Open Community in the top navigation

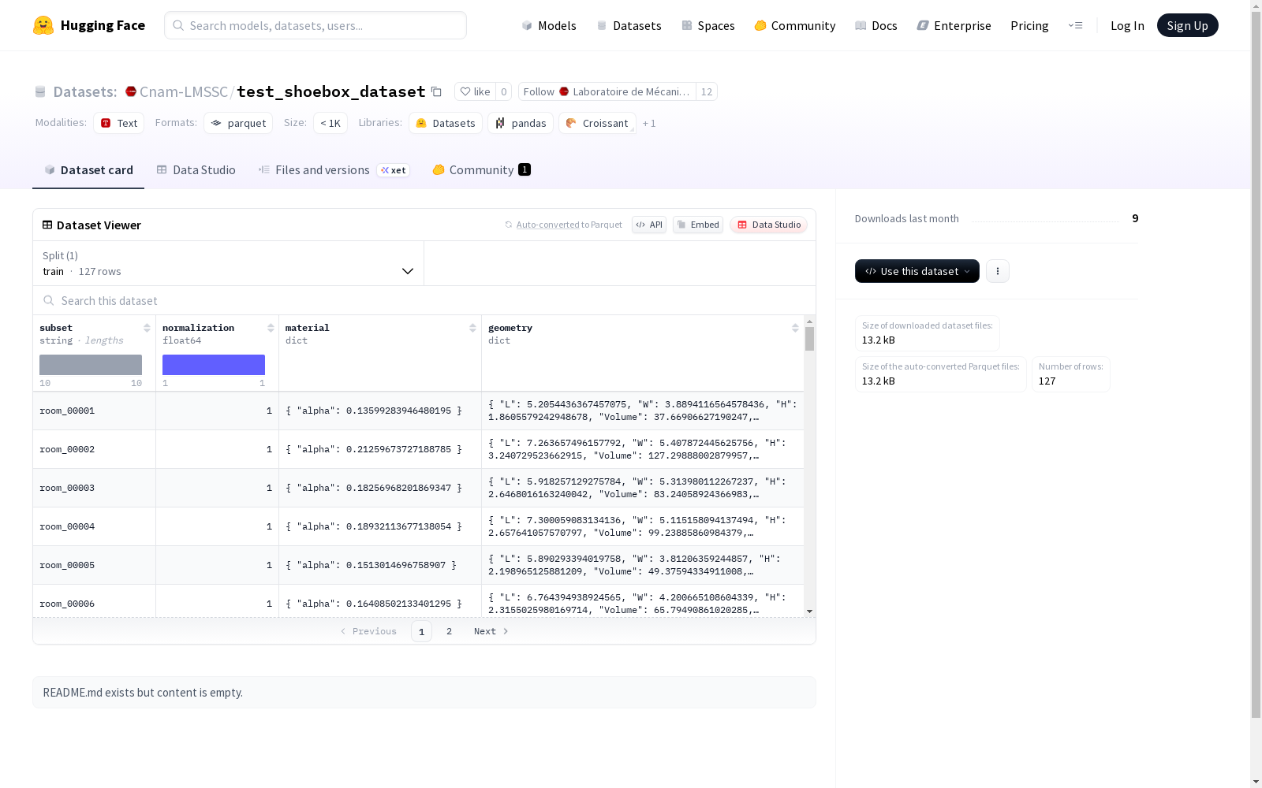click(x=795, y=25)
